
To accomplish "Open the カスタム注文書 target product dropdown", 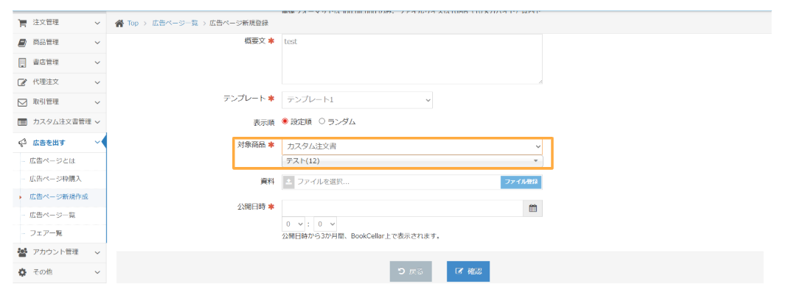I will (412, 146).
